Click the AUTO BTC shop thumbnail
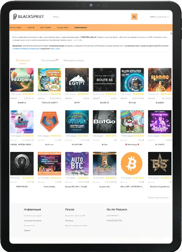This screenshot has height=252, width=182. click(x=77, y=164)
